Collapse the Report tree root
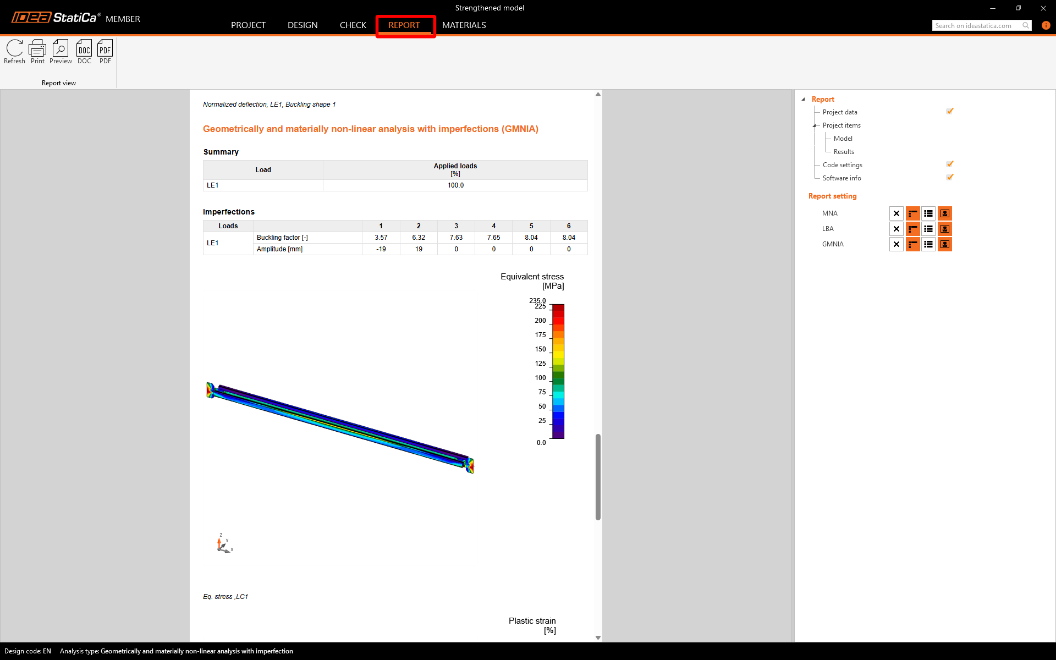The image size is (1056, 660). [804, 100]
